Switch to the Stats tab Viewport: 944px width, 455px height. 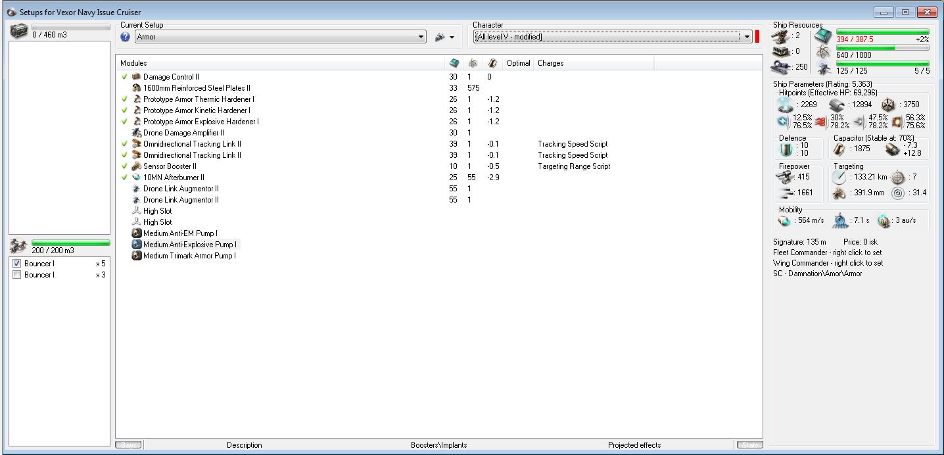(x=749, y=445)
